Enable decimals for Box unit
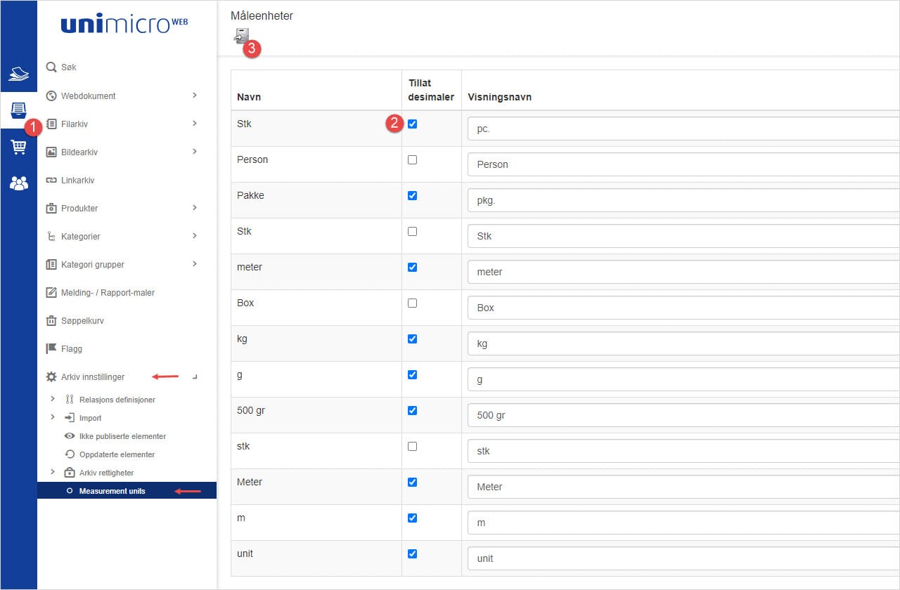The width and height of the screenshot is (900, 590). point(412,303)
